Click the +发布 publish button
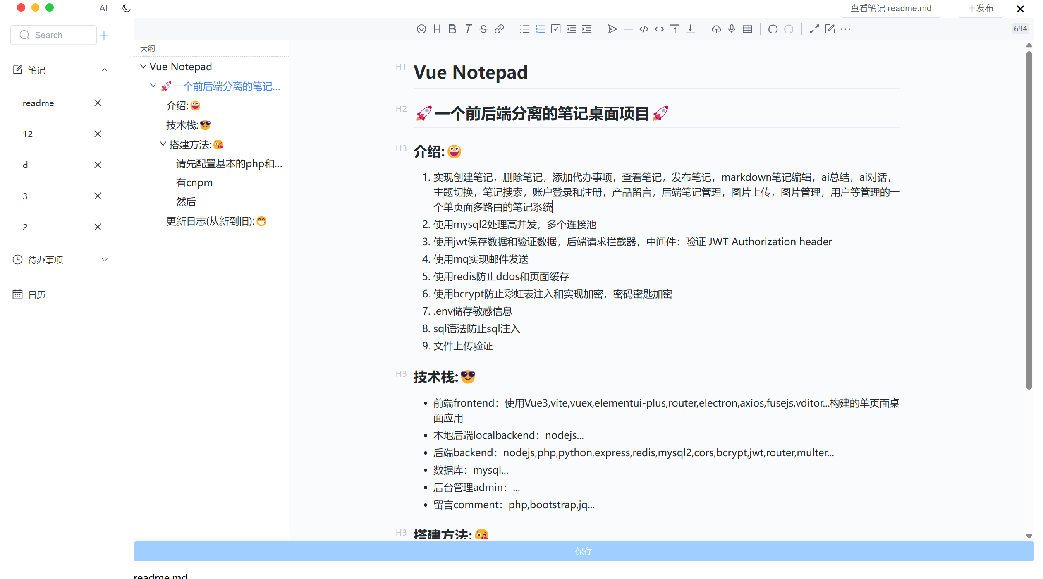 980,8
